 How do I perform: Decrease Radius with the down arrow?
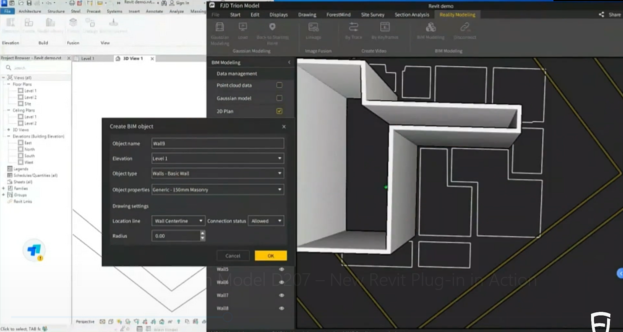[x=202, y=238]
